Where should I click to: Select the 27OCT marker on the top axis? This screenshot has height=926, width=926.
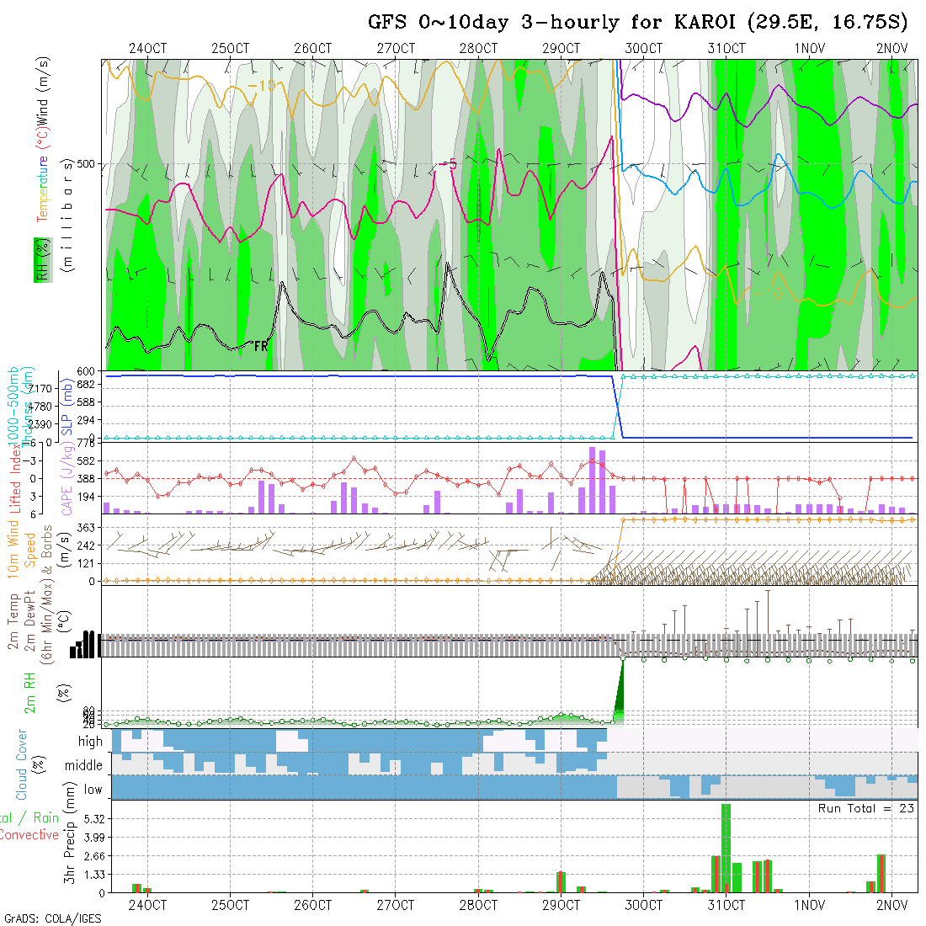[x=395, y=48]
